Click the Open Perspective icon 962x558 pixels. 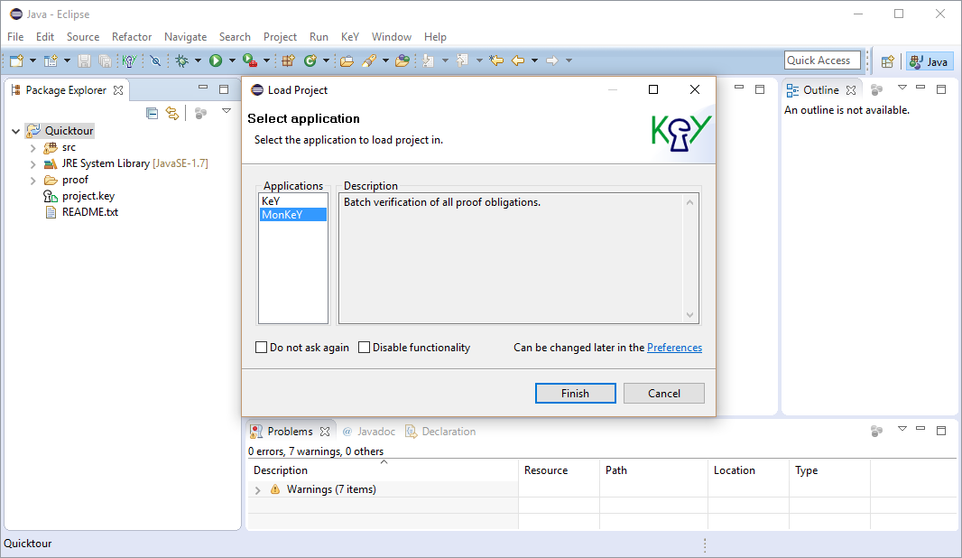(x=887, y=61)
